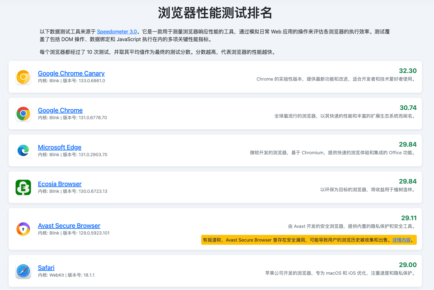Open the Speedometer 3.0 link
Viewport: 434px width, 290px height.
[x=117, y=32]
